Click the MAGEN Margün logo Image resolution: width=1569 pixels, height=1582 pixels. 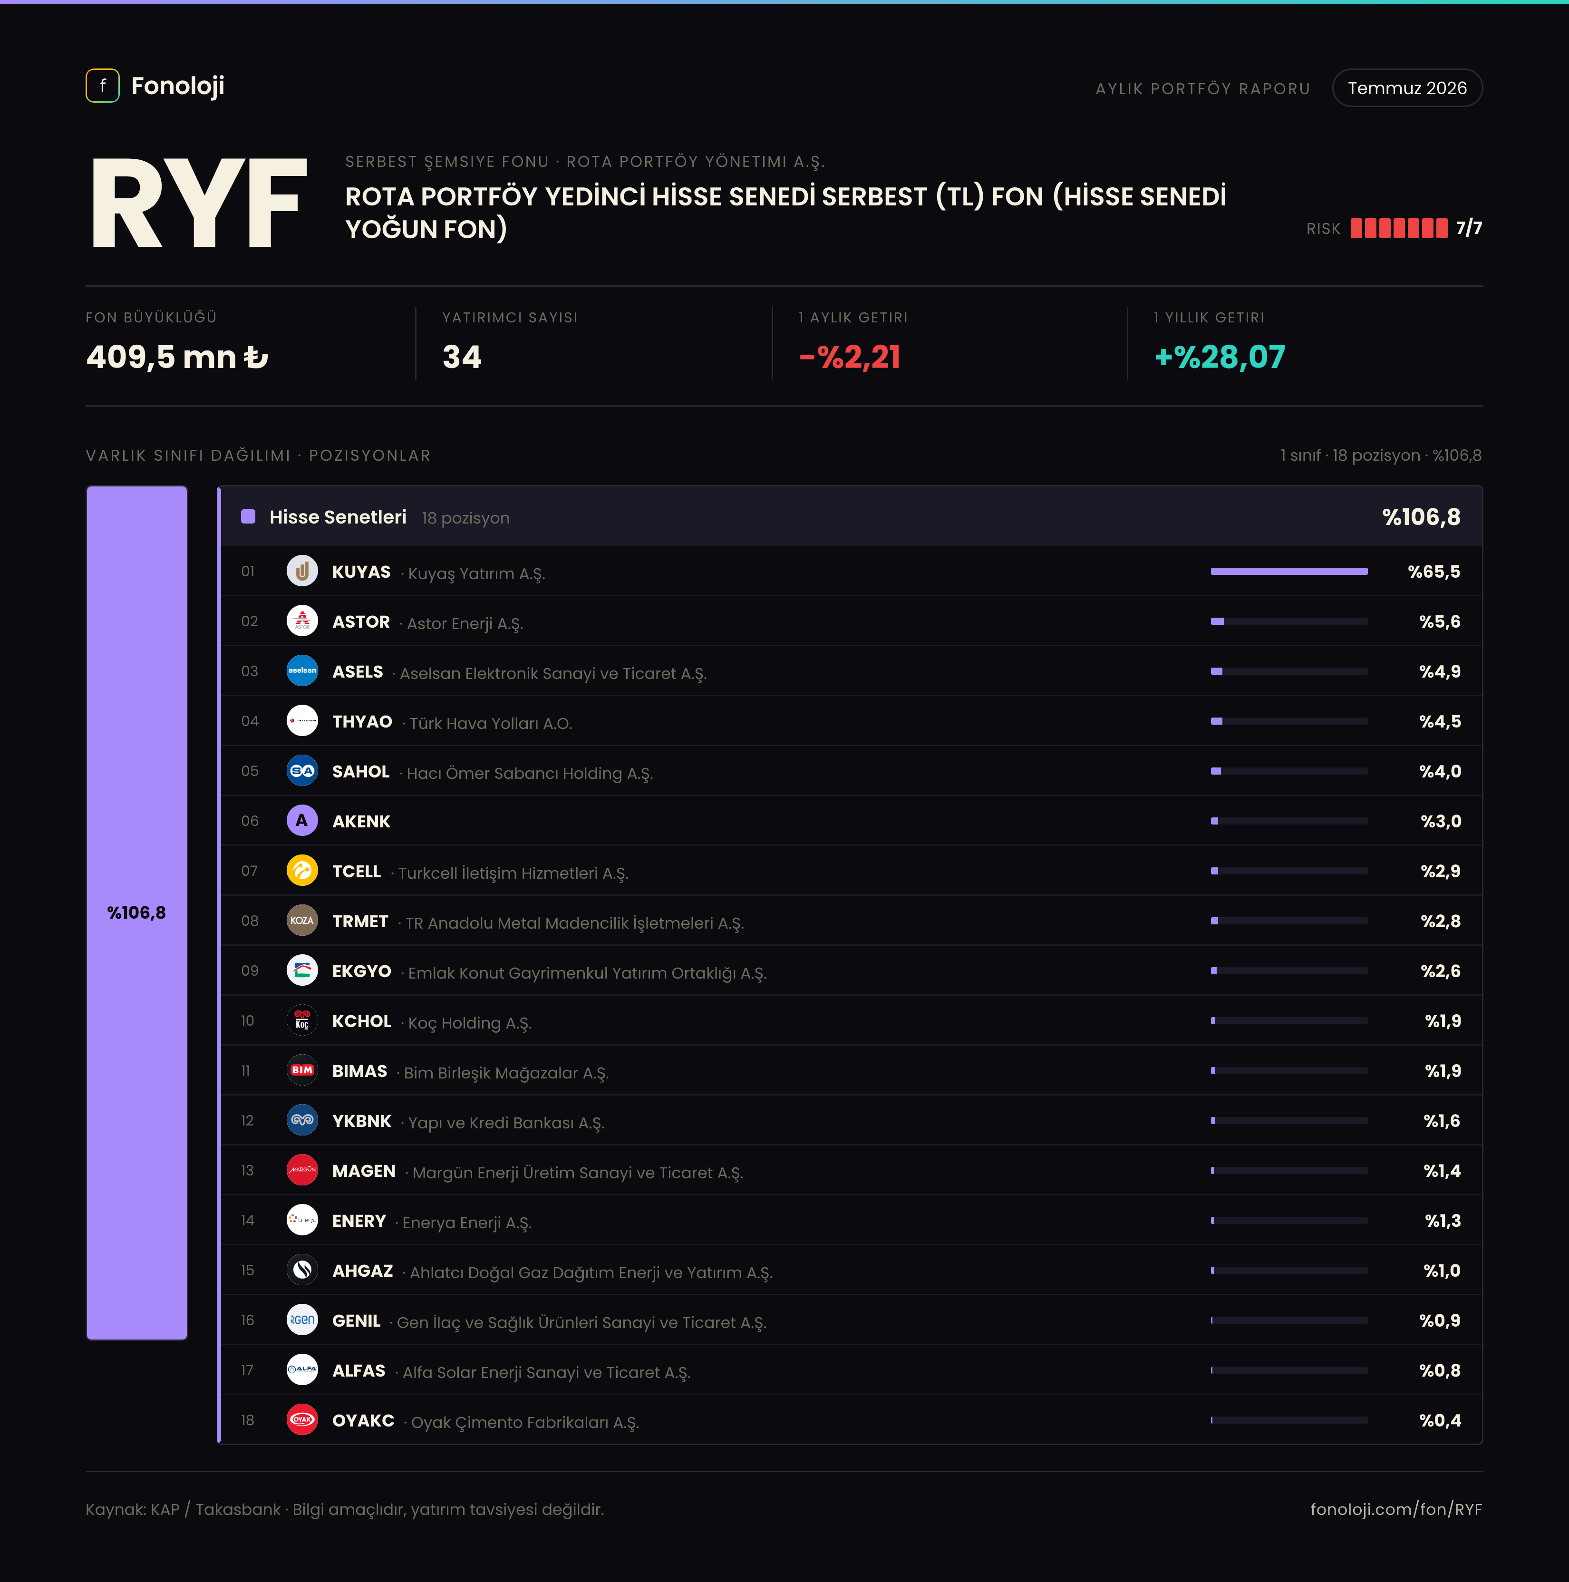tap(302, 1170)
